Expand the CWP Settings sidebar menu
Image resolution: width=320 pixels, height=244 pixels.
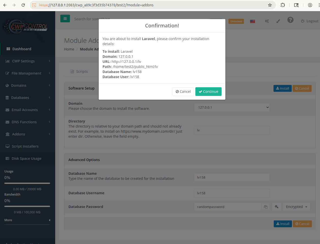(27, 61)
